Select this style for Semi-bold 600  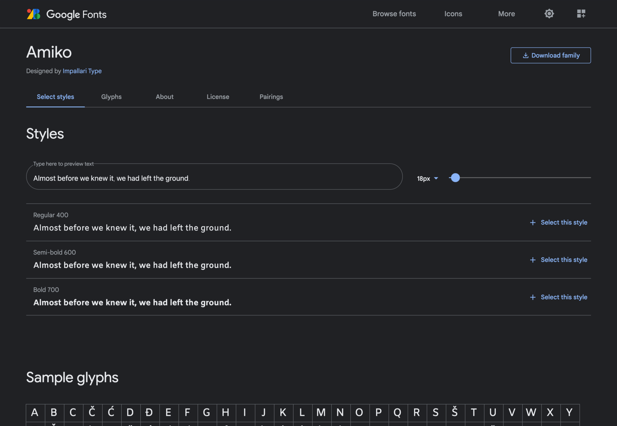point(564,260)
